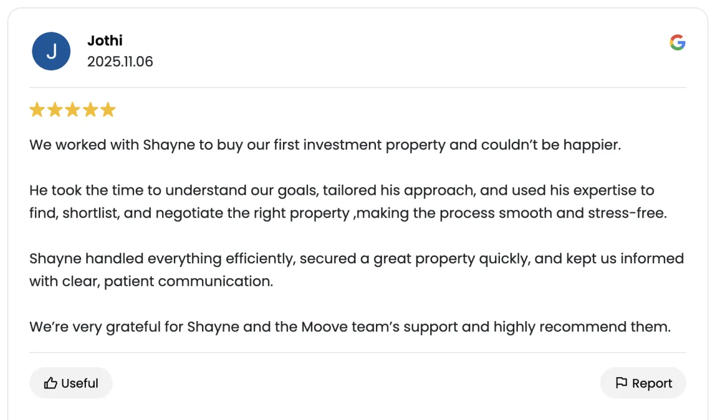Click the fifth rating star
The width and height of the screenshot is (715, 420).
108,110
